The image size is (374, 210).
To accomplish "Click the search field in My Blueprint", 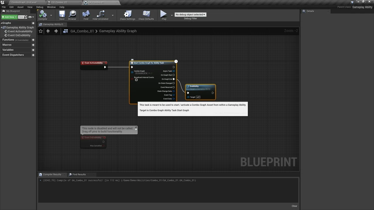I will (x=21, y=17).
